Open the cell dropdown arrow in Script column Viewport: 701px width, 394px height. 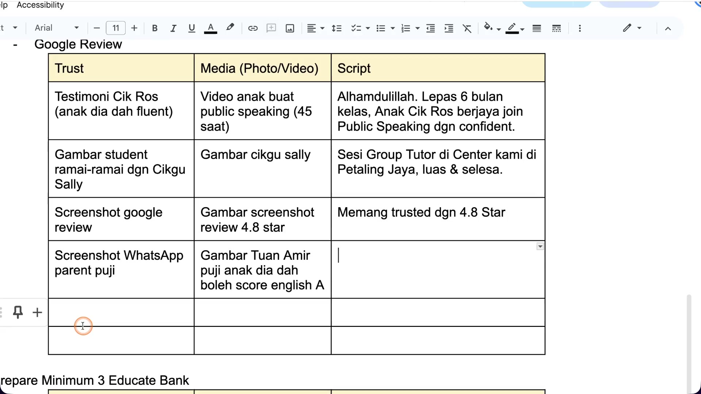click(540, 247)
